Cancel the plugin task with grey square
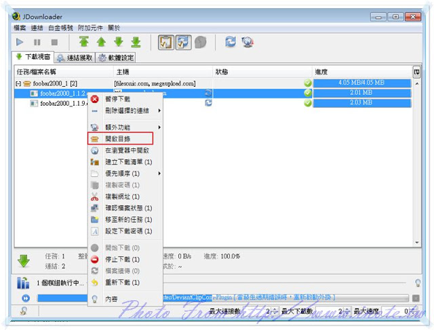434x330 pixels. click(416, 298)
